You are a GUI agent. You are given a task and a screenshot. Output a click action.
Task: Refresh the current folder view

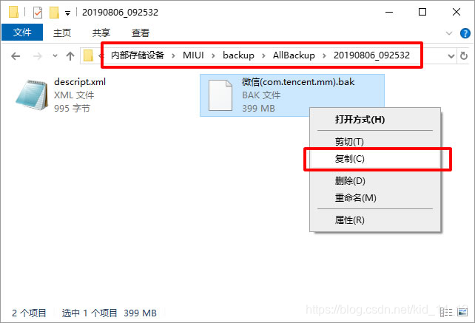[464, 55]
